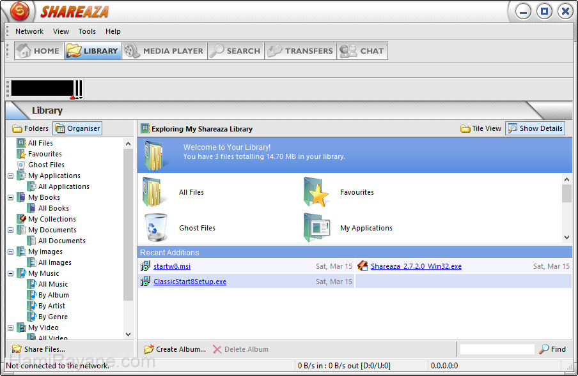The width and height of the screenshot is (578, 376).
Task: Open the Media Player film reel icon
Action: point(132,51)
